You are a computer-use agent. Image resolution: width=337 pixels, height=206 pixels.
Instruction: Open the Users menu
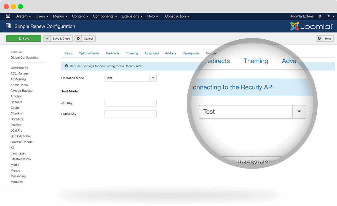pyautogui.click(x=42, y=16)
